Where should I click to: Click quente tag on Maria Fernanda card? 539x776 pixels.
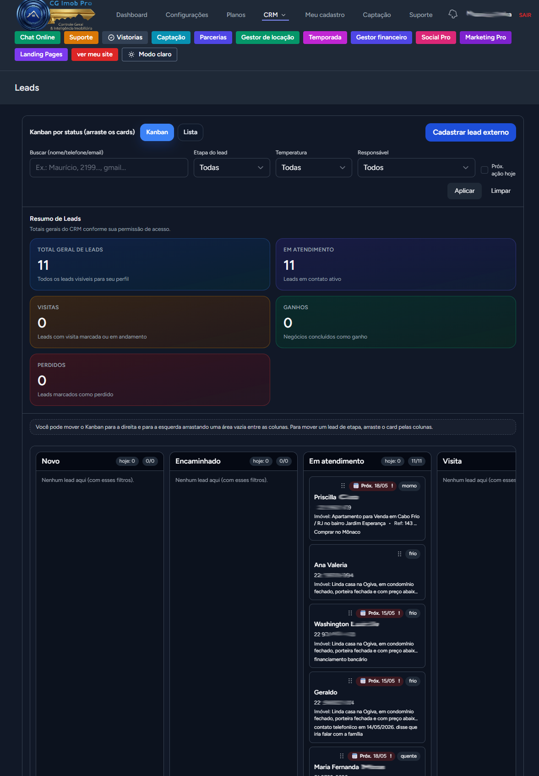(408, 756)
